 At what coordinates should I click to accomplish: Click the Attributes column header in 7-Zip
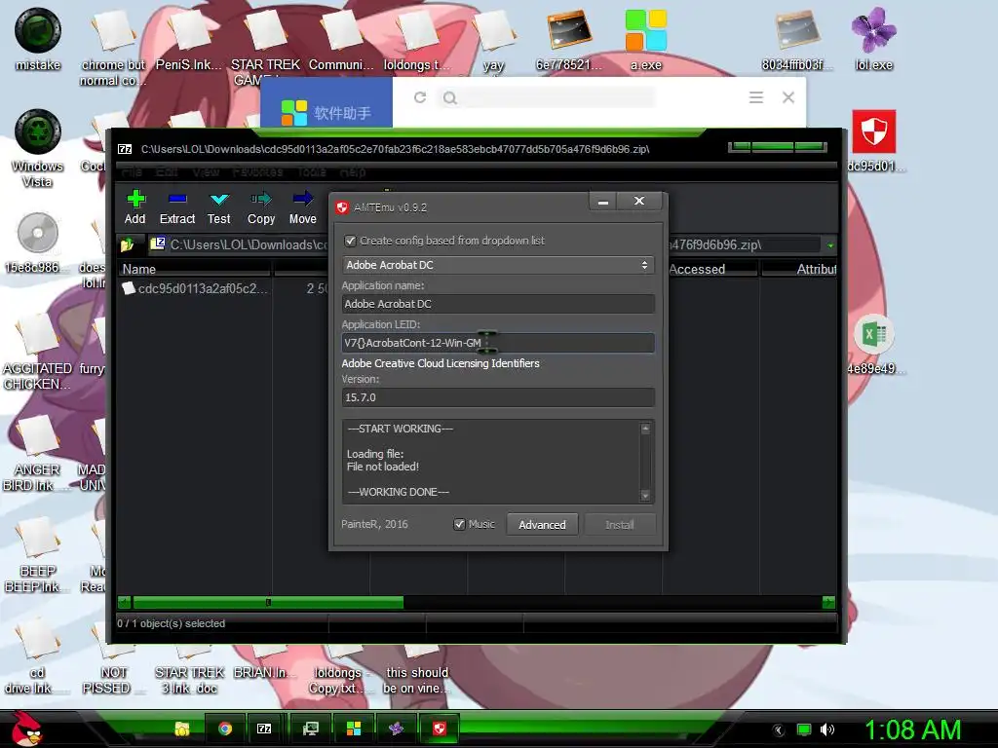click(799, 269)
